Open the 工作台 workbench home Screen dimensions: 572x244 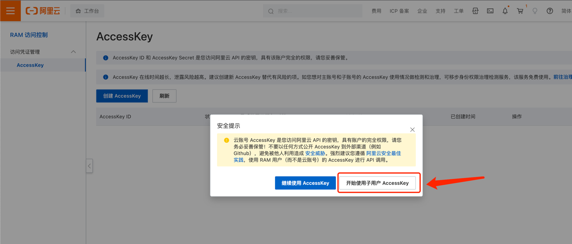(x=87, y=11)
